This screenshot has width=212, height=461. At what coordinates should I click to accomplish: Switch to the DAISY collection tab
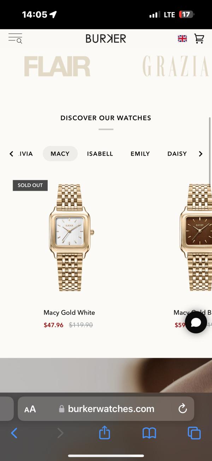tap(177, 154)
